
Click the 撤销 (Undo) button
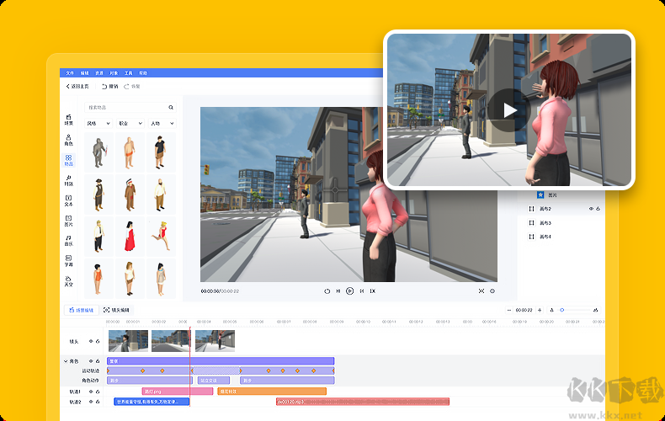(x=110, y=86)
